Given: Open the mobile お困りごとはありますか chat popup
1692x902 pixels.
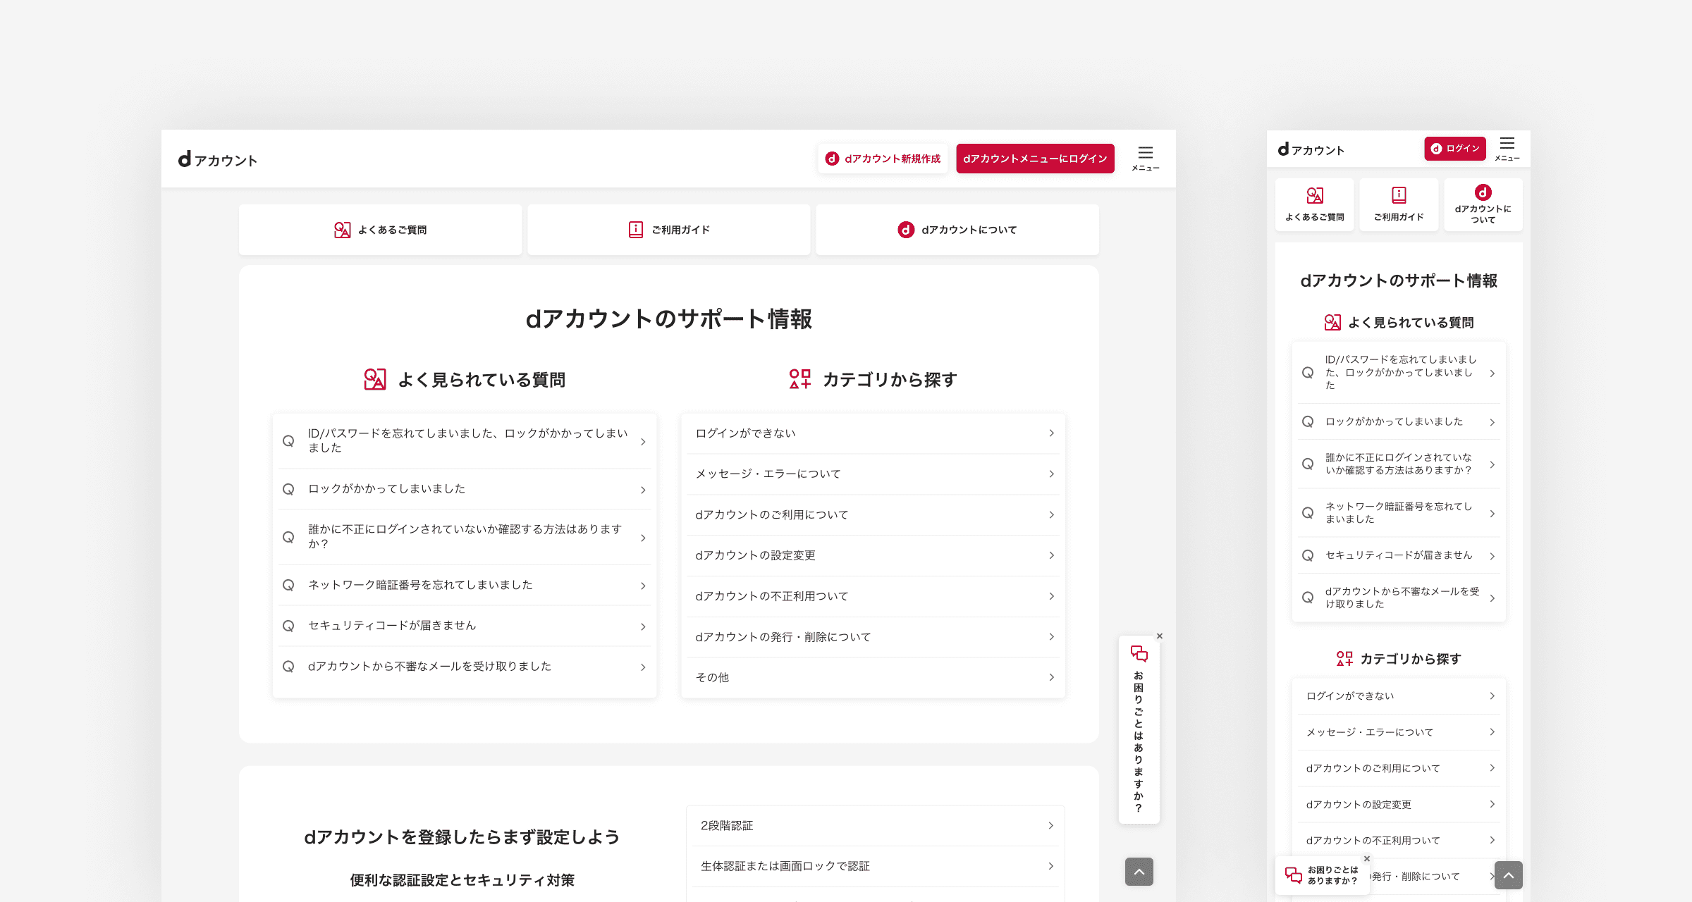Looking at the screenshot, I should [x=1322, y=875].
